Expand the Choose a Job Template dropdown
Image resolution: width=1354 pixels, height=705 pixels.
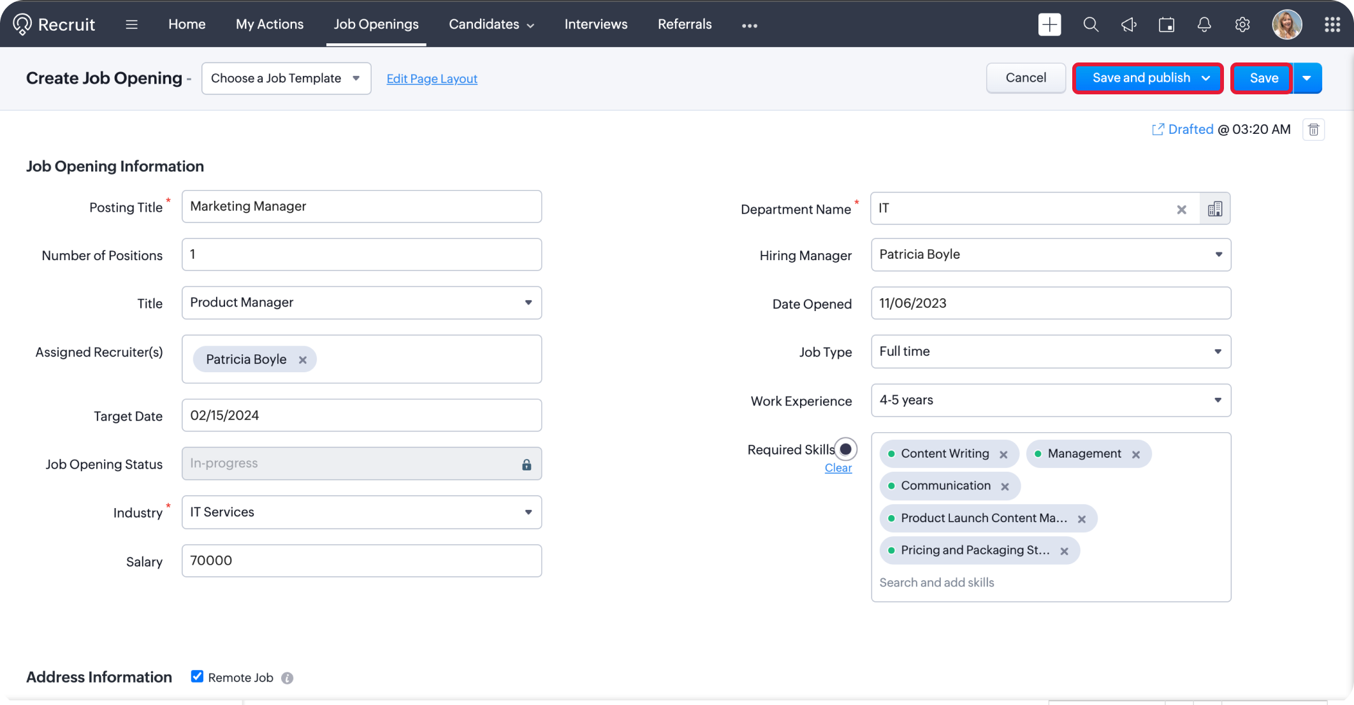[x=286, y=78]
